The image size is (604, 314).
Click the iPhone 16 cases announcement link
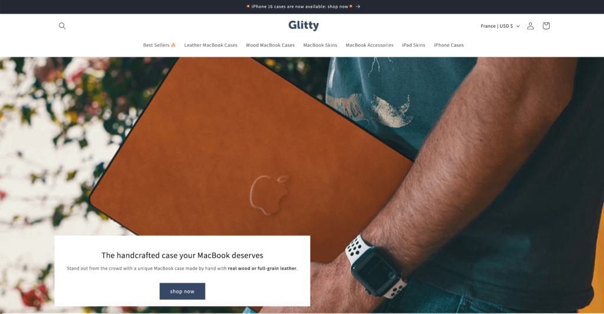[300, 6]
